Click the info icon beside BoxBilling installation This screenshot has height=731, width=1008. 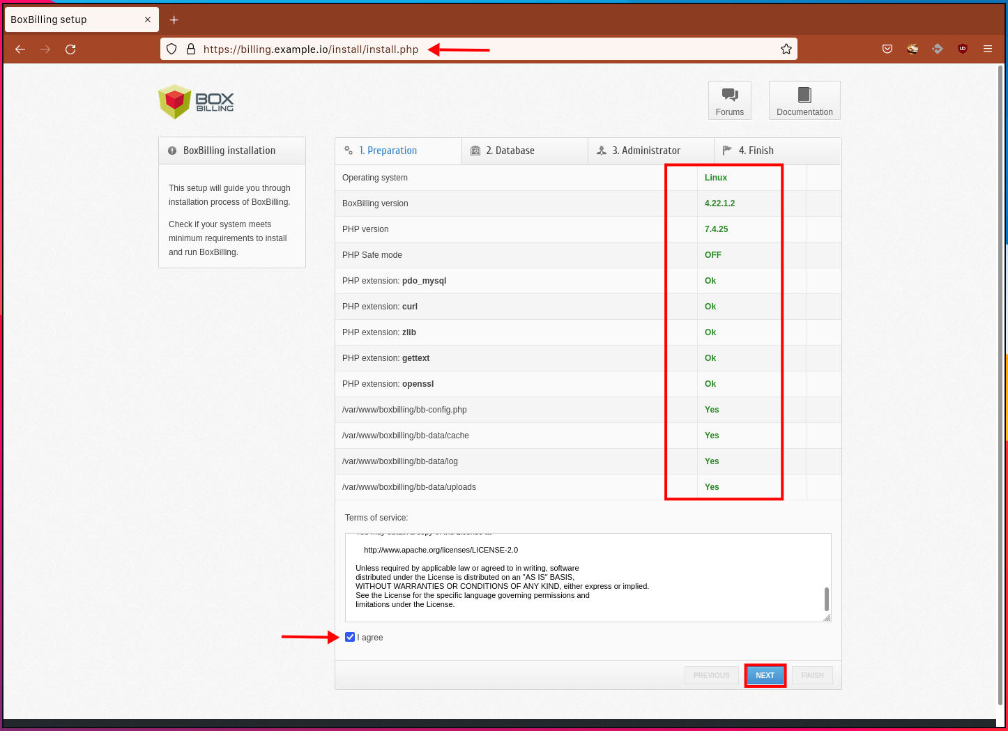172,151
